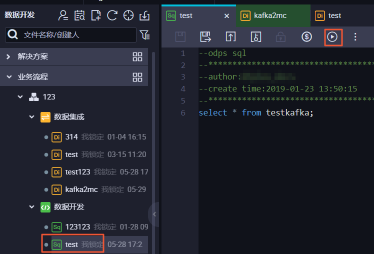
Task: Click the locate crosshair icon
Action: pyautogui.click(x=128, y=15)
